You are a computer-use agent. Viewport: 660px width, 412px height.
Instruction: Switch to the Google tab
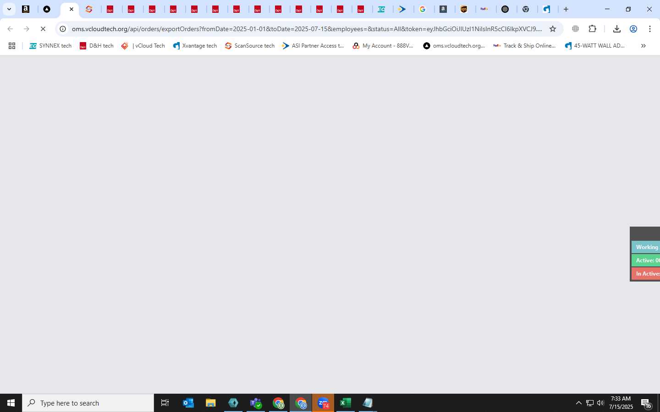423,9
